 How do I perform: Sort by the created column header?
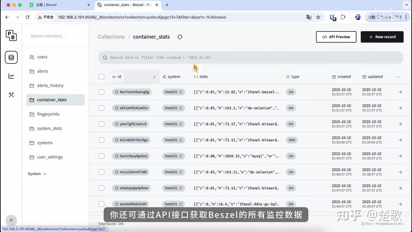341,77
